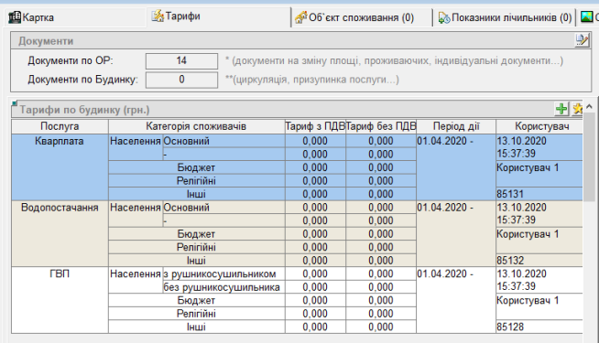Select the Водопостачання service cell
This screenshot has height=343, width=599.
tap(60, 233)
